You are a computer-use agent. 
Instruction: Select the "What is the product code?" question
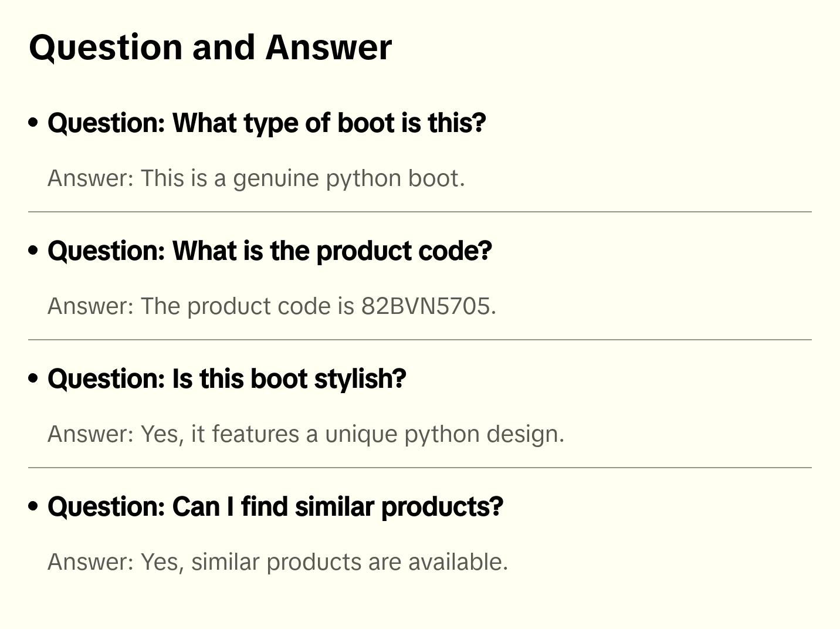pyautogui.click(x=270, y=251)
